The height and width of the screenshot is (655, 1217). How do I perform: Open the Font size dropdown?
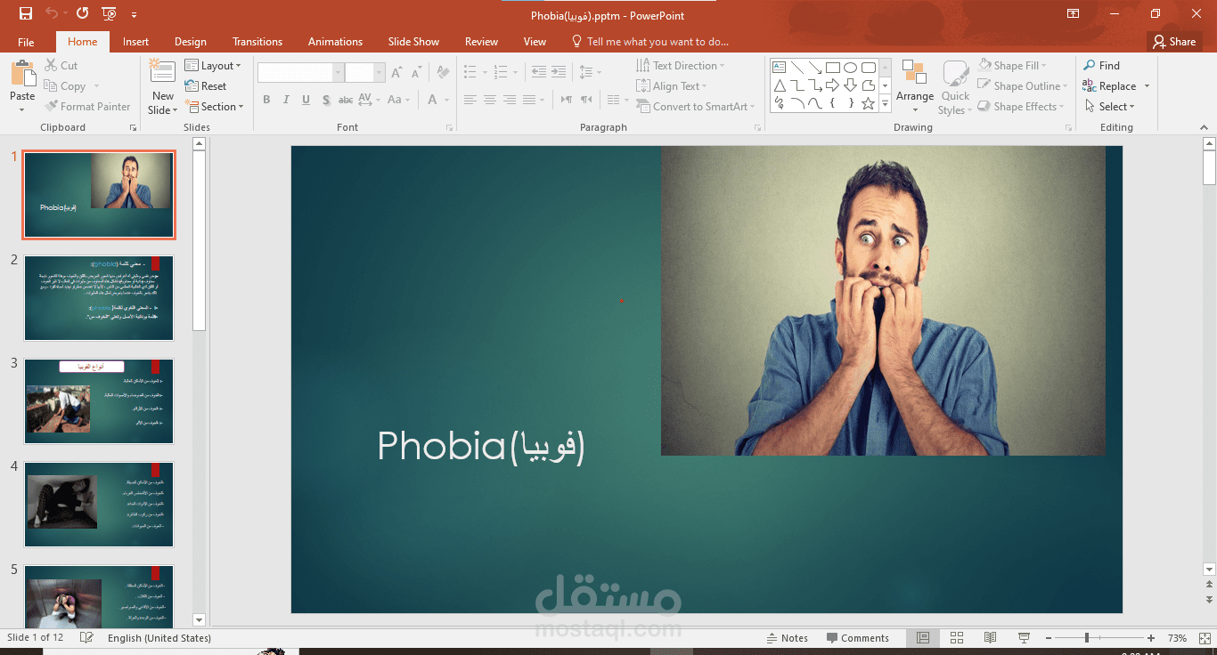tap(380, 73)
